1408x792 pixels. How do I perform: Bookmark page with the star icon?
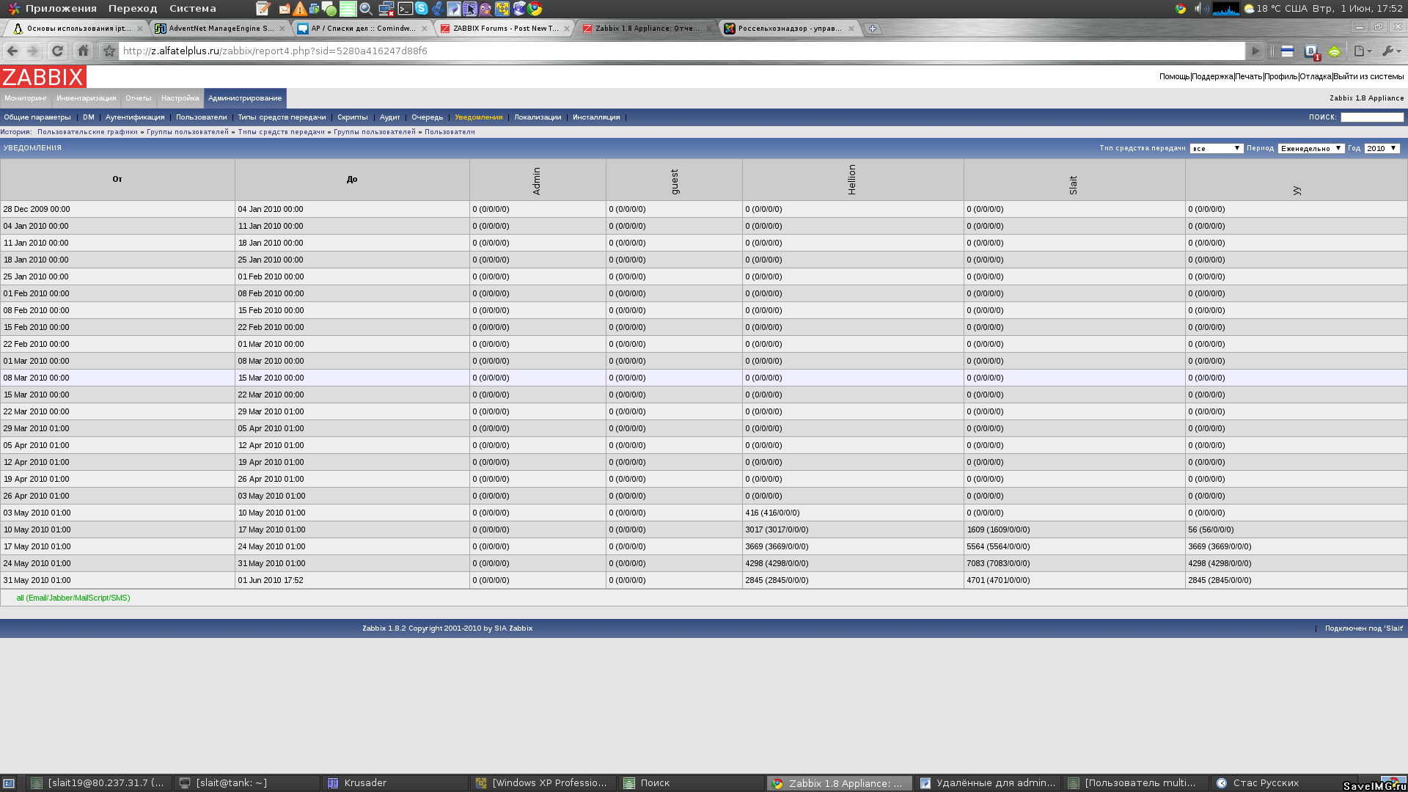coord(109,51)
